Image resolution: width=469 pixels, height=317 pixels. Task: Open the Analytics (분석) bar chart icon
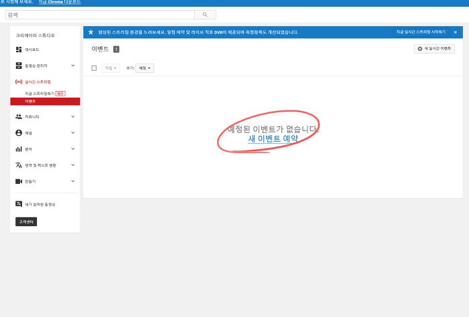pos(19,148)
